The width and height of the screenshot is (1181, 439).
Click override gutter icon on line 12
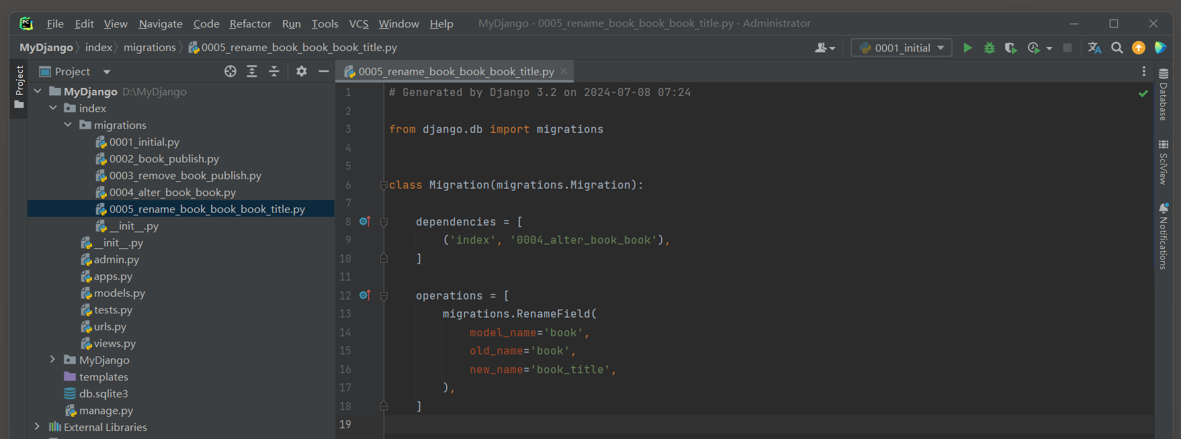tap(365, 295)
